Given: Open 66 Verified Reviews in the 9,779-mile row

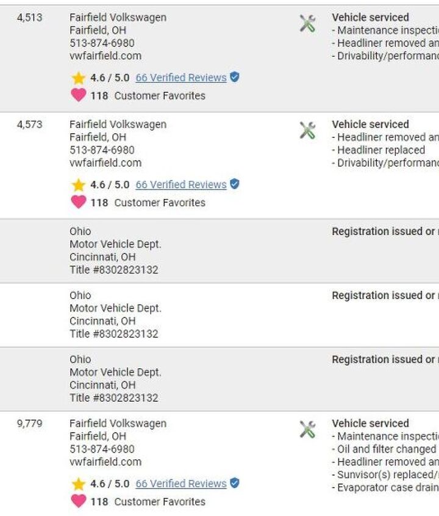Looking at the screenshot, I should point(180,484).
